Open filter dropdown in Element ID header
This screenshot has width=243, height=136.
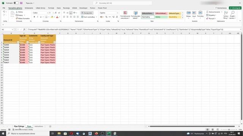pos(18,42)
